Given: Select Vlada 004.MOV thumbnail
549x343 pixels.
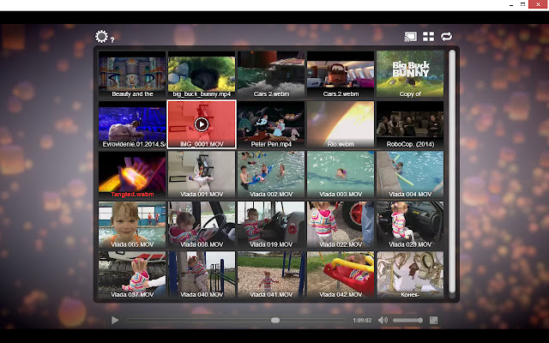Looking at the screenshot, I should tap(410, 175).
